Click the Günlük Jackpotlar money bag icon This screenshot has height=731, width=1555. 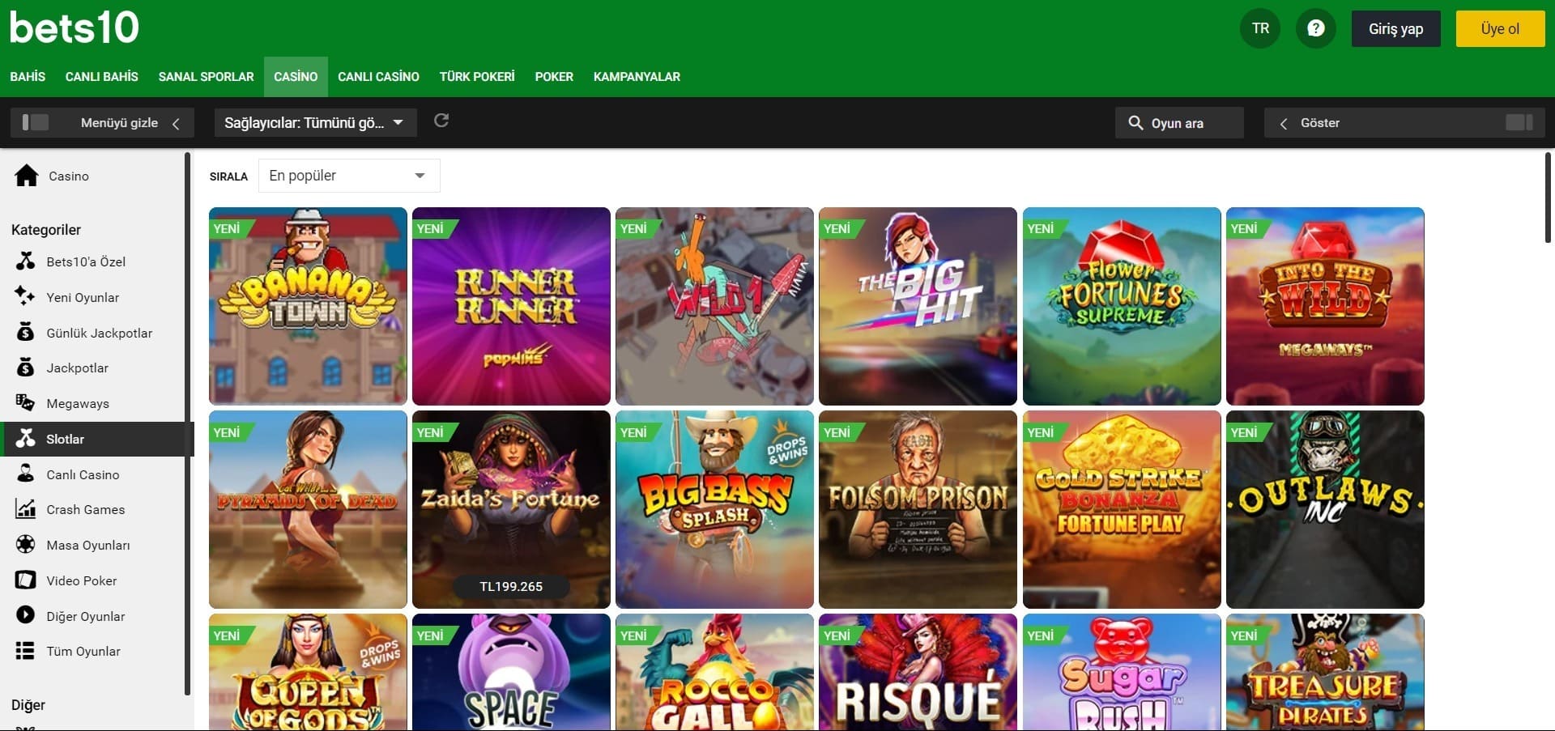click(x=26, y=333)
